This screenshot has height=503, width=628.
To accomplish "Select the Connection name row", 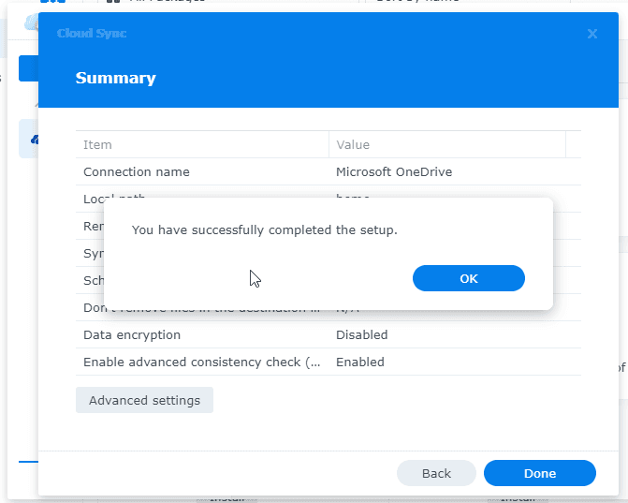I will tap(137, 171).
